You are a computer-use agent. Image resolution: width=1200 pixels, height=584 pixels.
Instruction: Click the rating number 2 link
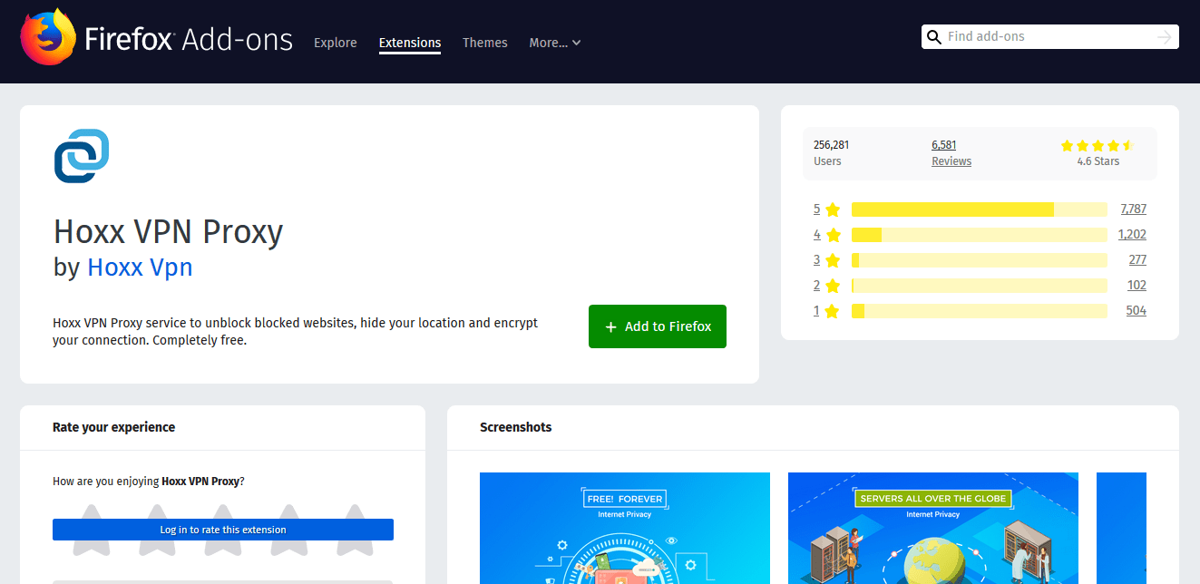tap(816, 286)
